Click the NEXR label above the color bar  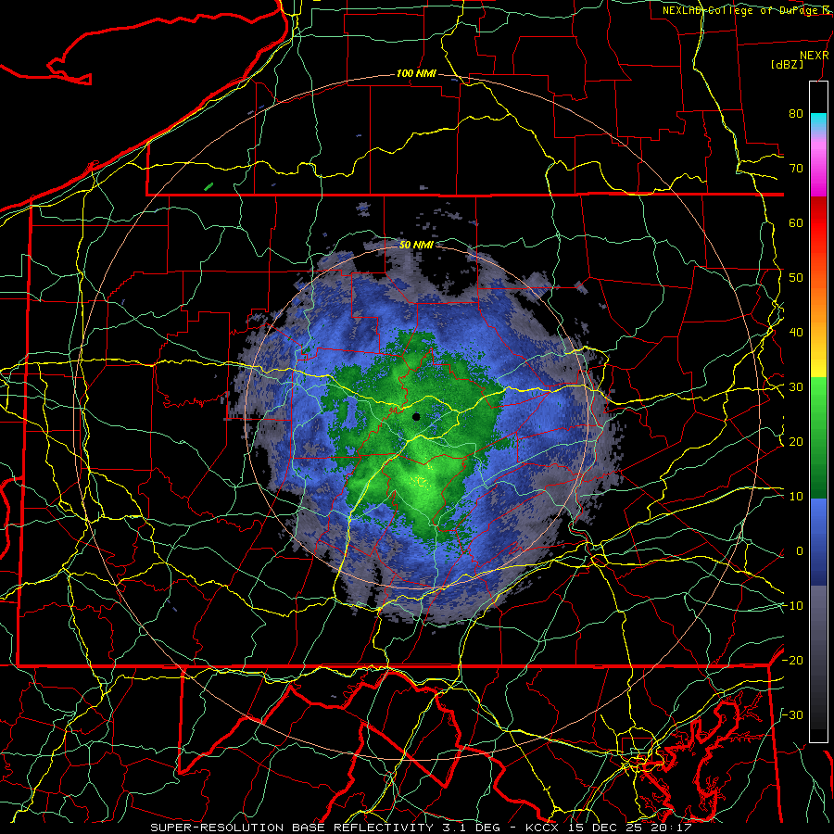coord(815,56)
